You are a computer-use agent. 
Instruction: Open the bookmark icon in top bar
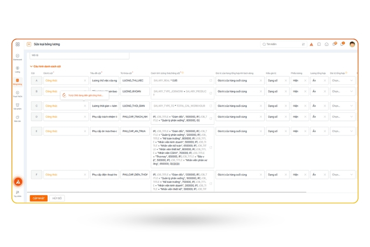[319, 44]
